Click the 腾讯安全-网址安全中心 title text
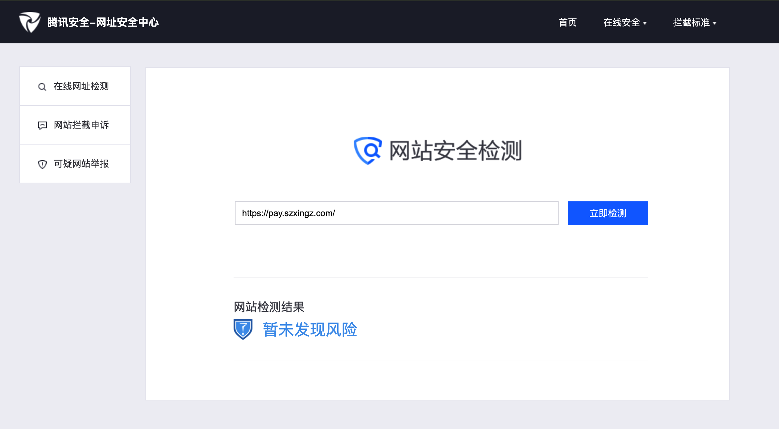Screen dimensions: 779x429 [103, 22]
